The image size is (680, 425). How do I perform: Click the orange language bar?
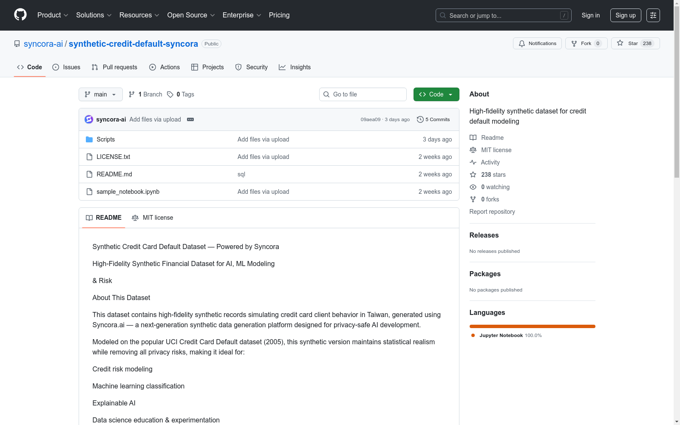[533, 326]
